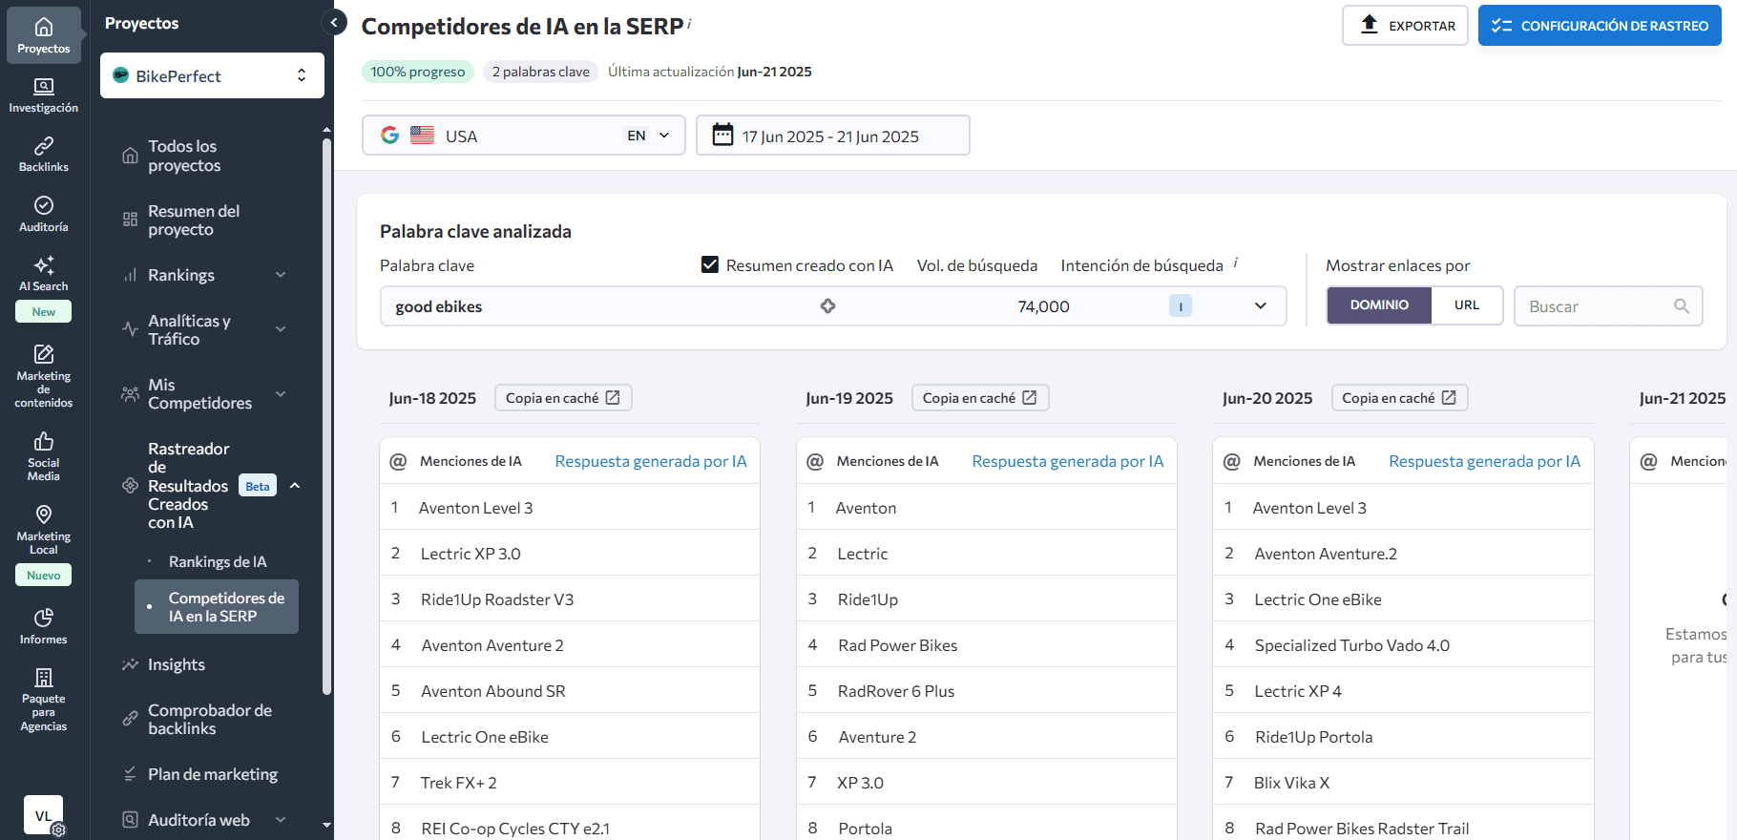
Task: Collapse the sidebar with arrow button
Action: click(334, 22)
